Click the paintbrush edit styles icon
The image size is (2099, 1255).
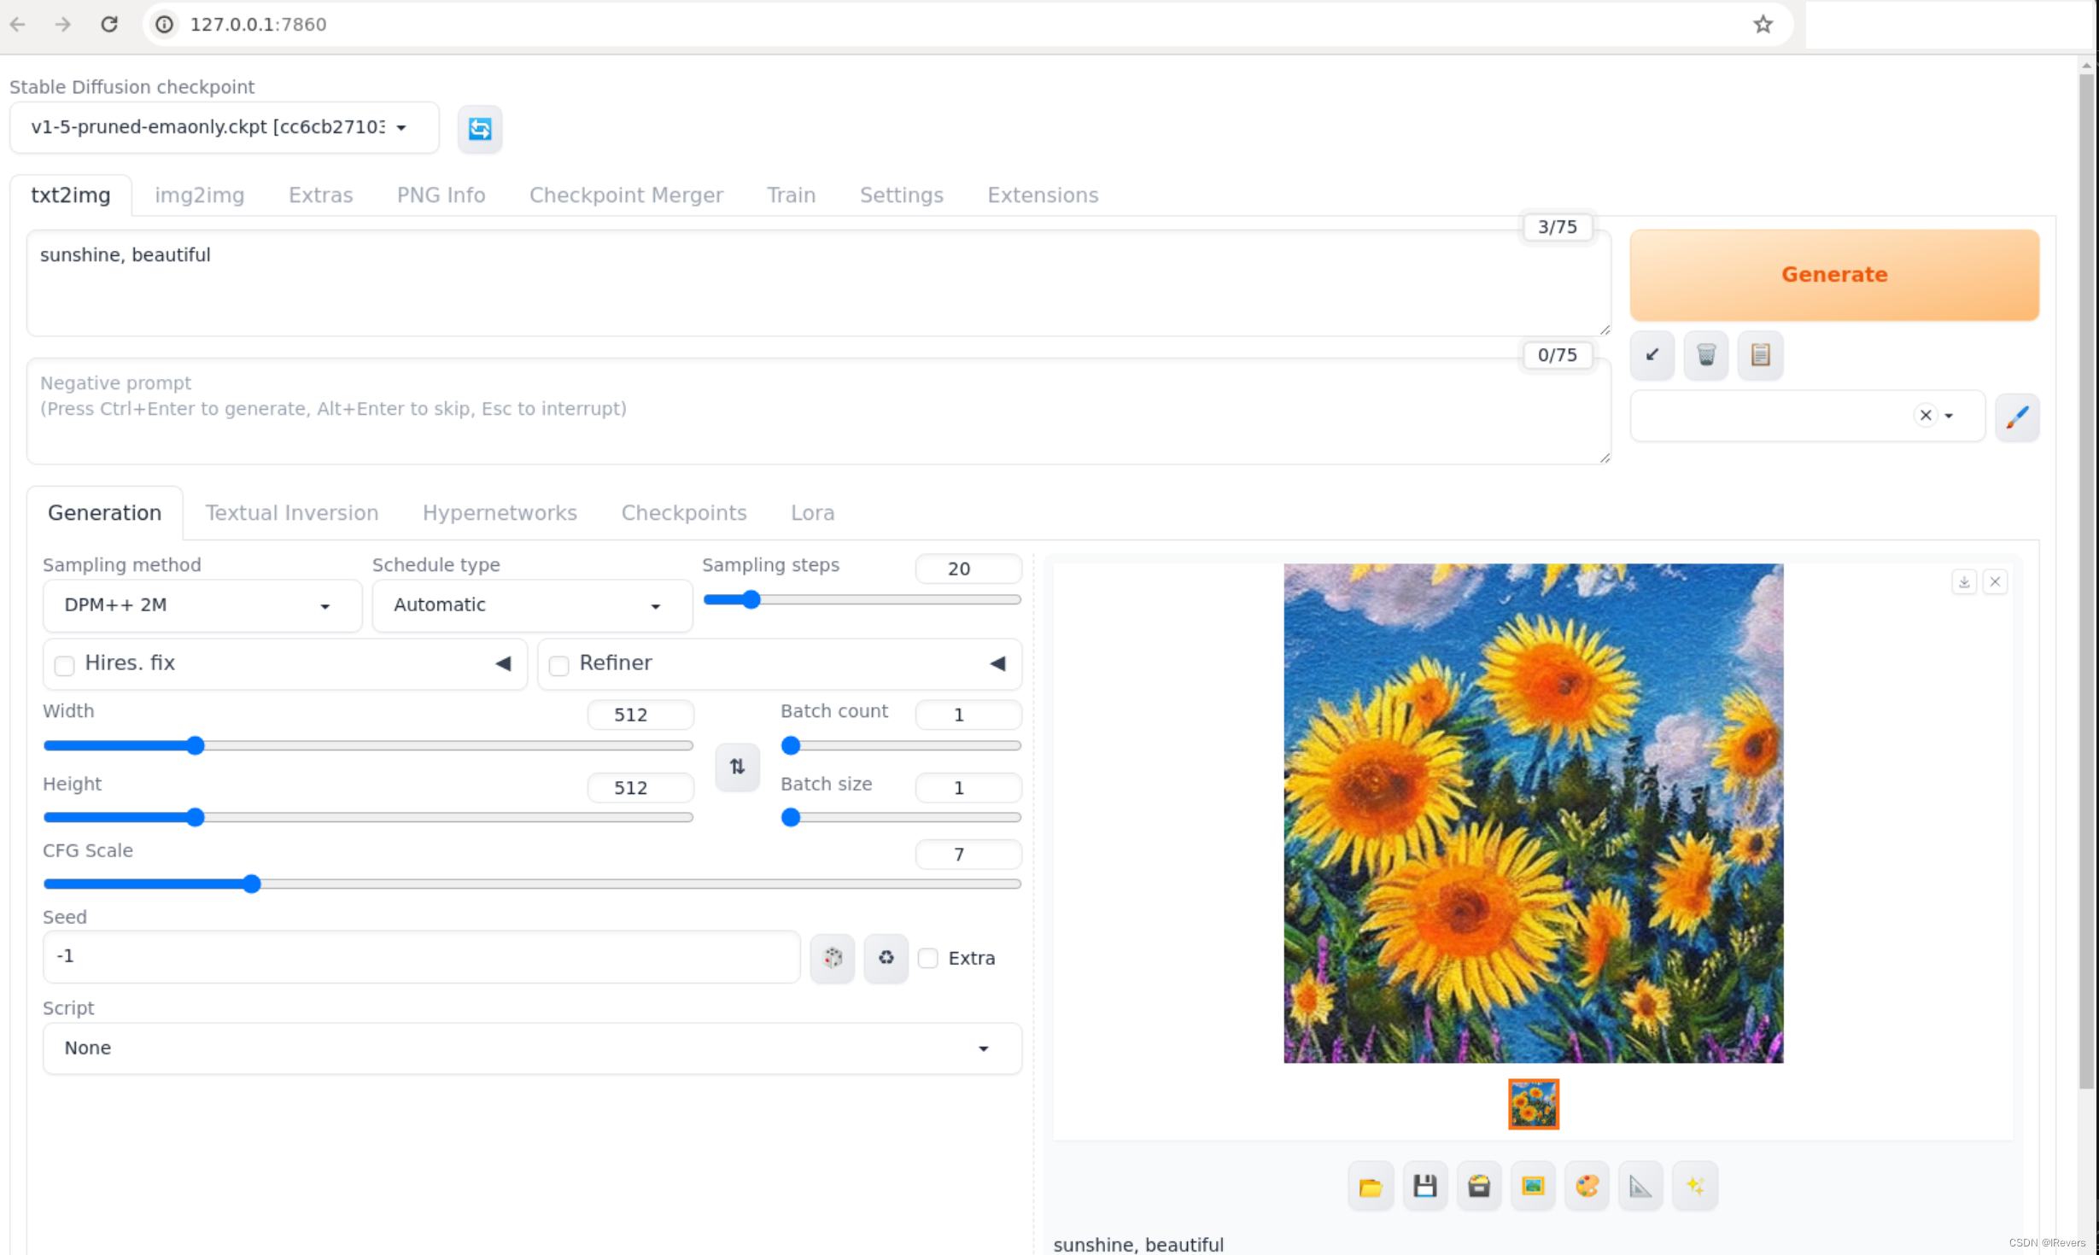(2017, 417)
